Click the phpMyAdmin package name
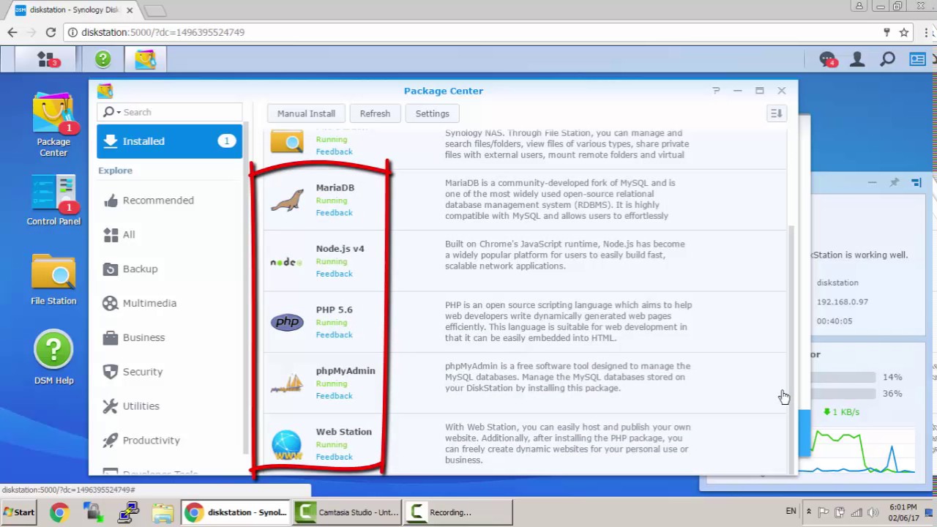Screen dimensions: 937x527 tap(346, 370)
